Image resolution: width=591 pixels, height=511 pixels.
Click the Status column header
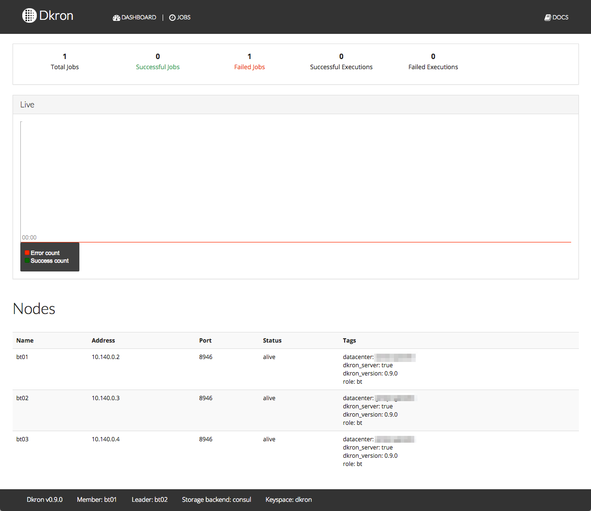pos(272,341)
